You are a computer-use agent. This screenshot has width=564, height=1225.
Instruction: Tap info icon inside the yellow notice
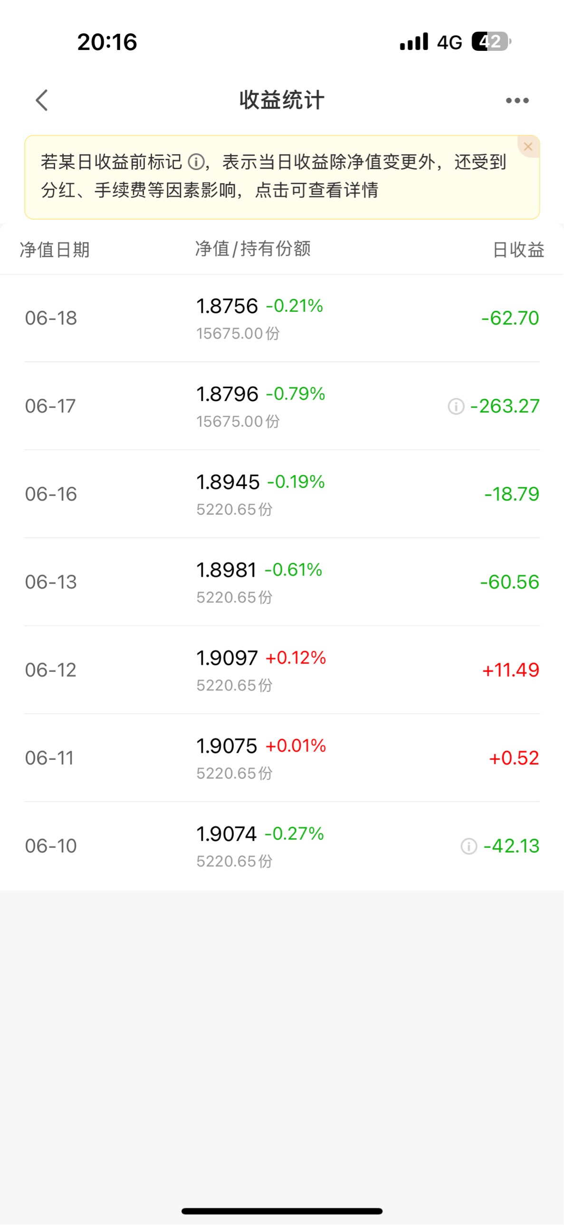[196, 162]
